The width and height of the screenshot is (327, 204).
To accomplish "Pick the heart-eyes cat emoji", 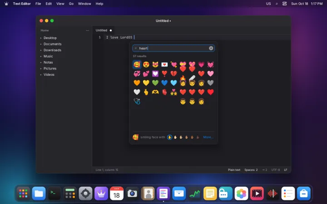I will [x=155, y=64].
